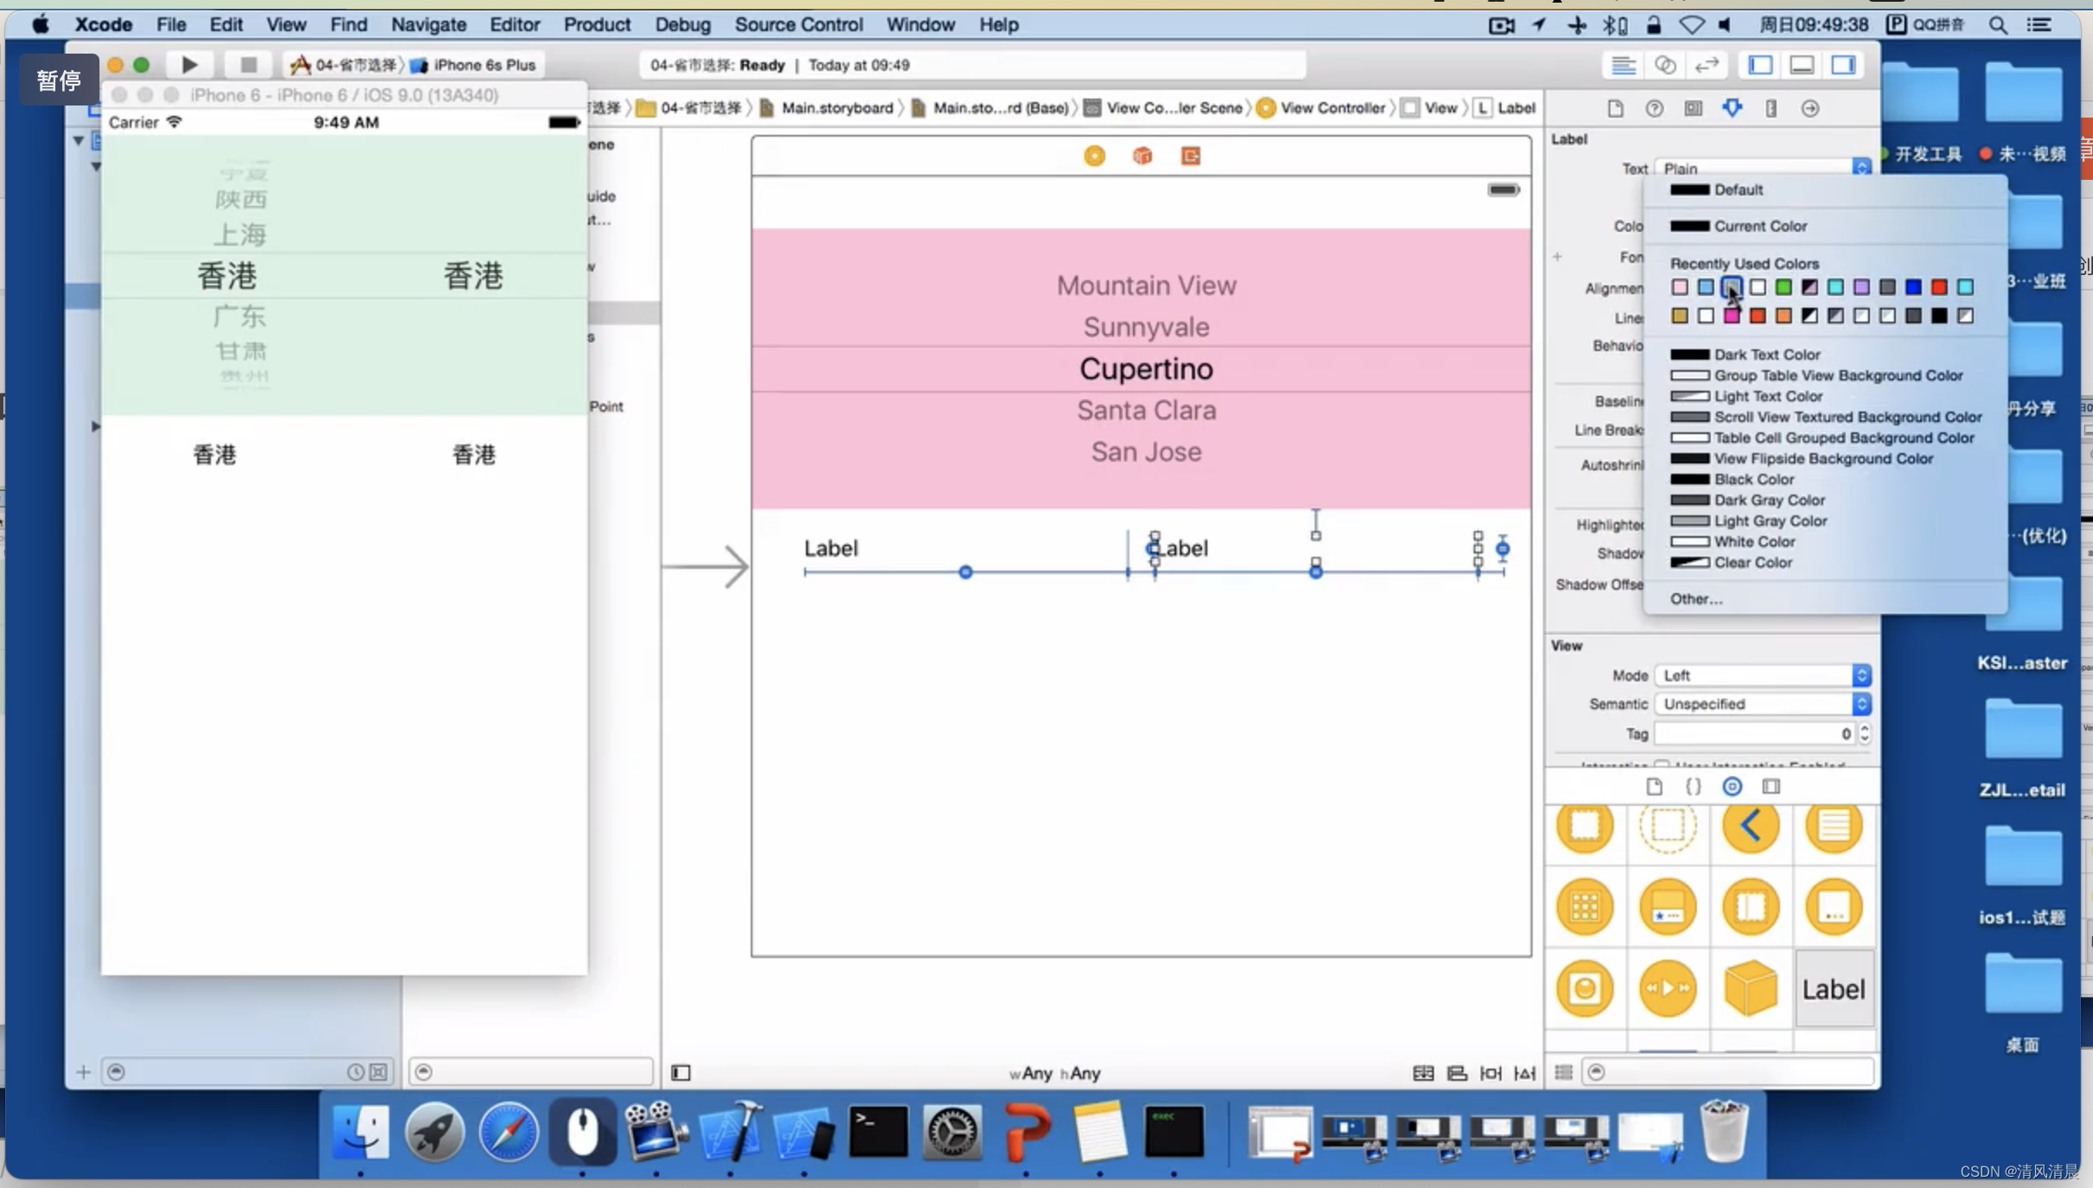Choose White Color menu entry
This screenshot has height=1188, width=2093.
click(x=1825, y=541)
